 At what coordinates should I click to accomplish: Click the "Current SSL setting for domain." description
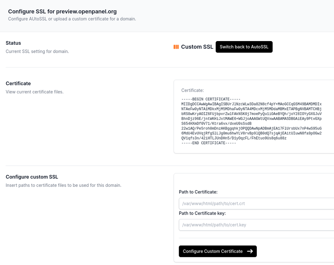(37, 51)
